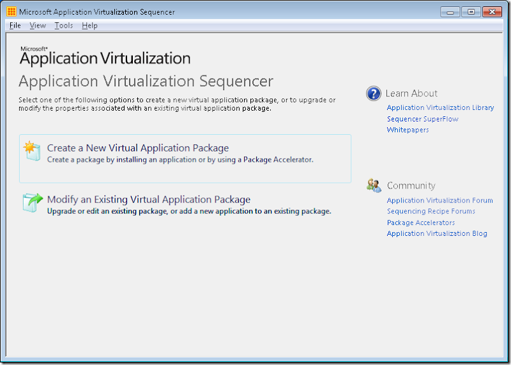Minimize the Sequencer window
The image size is (511, 365).
[450, 12]
